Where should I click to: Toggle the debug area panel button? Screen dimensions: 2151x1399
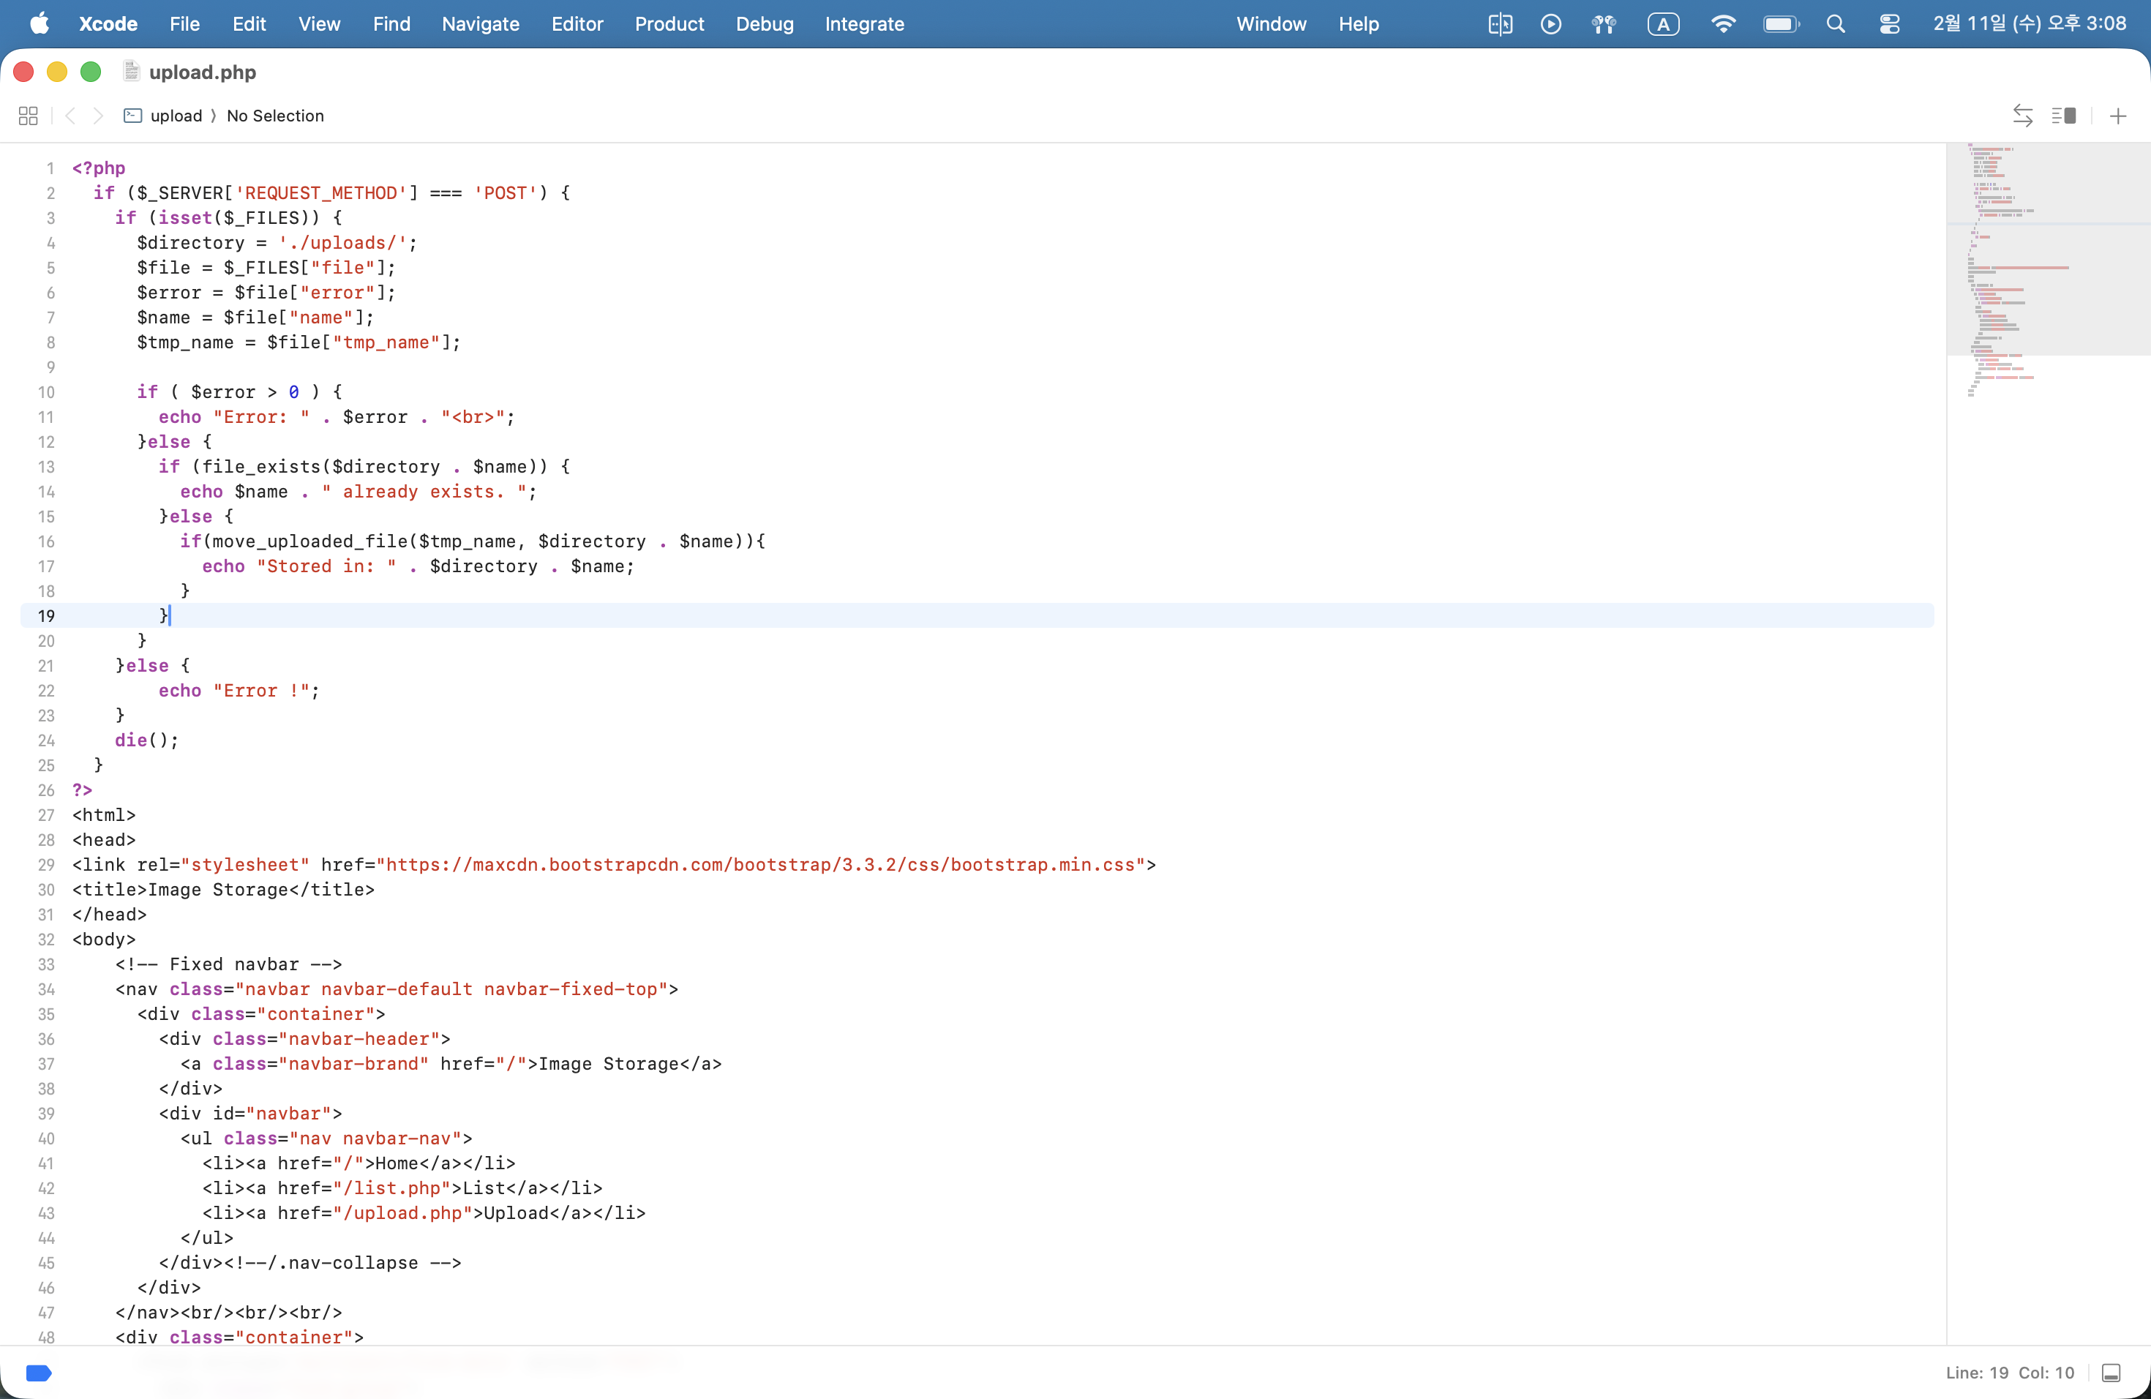[2111, 1373]
